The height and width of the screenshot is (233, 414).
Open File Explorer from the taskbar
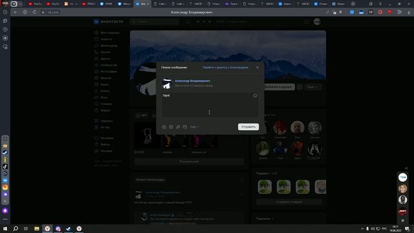coord(37,228)
